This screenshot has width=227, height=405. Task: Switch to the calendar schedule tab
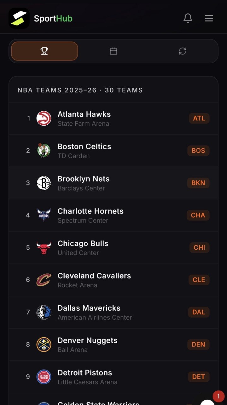click(113, 51)
